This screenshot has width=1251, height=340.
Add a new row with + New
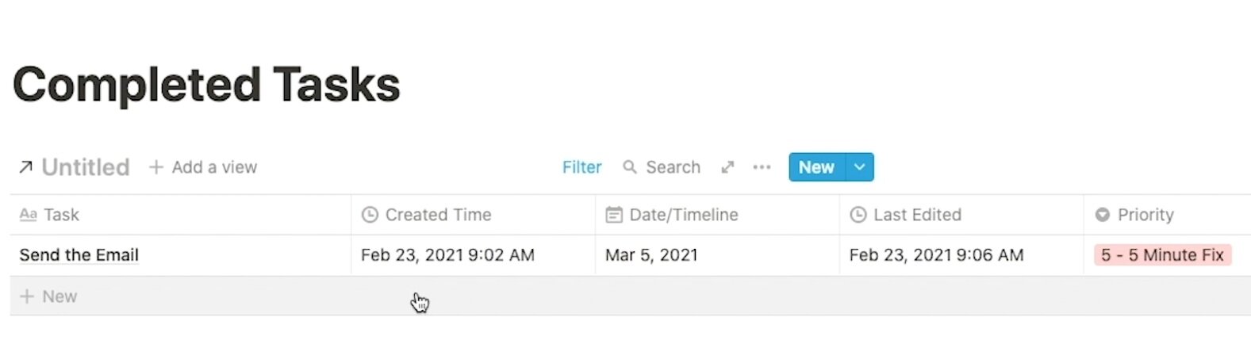(48, 296)
